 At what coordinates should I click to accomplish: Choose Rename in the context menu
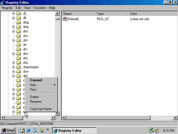tap(41, 102)
